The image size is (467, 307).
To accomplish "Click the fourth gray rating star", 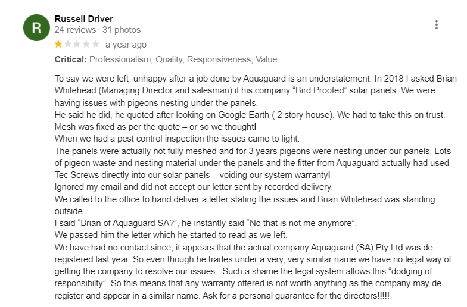I will click(86, 44).
